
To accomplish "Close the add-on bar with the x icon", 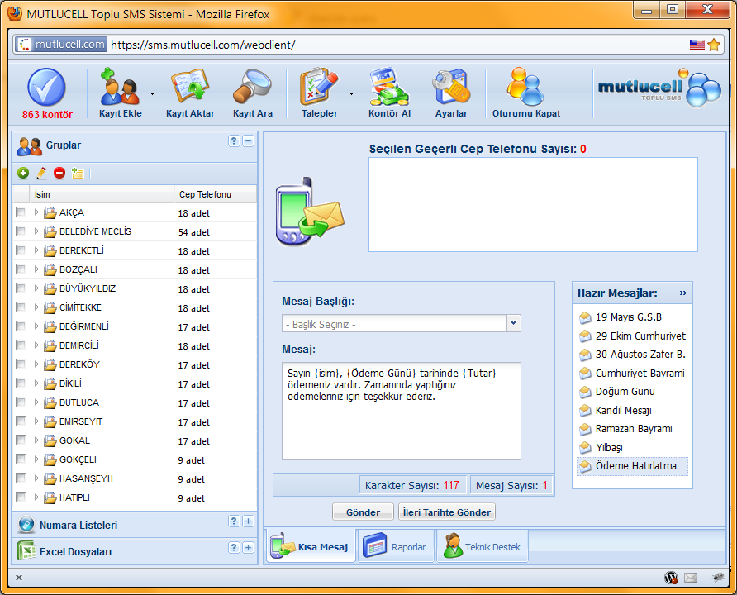I will 19,578.
